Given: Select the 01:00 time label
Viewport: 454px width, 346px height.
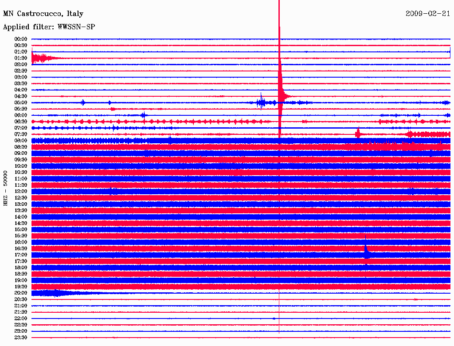Looking at the screenshot, I should pyautogui.click(x=21, y=51).
